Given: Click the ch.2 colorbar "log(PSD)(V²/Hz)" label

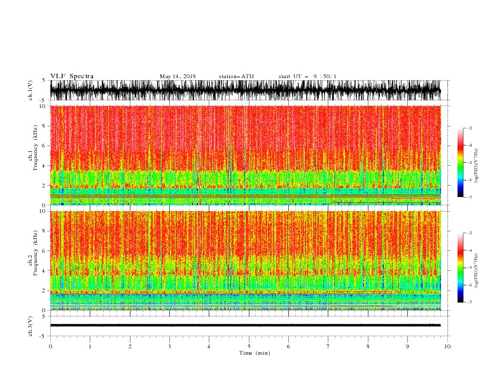Looking at the screenshot, I should 476,271.
